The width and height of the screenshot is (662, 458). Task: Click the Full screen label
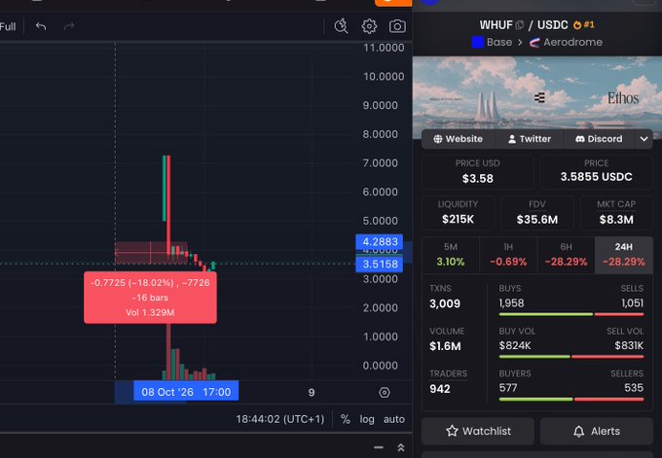(x=8, y=26)
